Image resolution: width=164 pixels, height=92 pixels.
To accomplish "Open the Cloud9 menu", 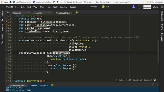I will (9, 7).
